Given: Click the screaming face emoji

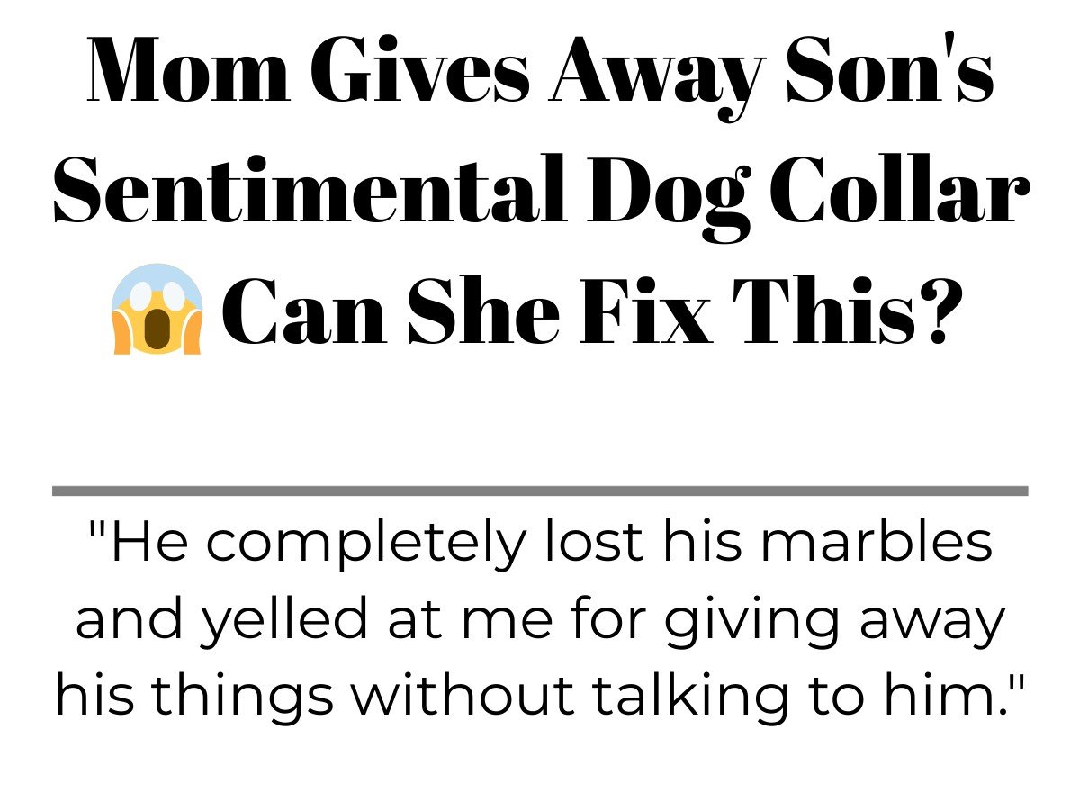Looking at the screenshot, I should (x=158, y=309).
